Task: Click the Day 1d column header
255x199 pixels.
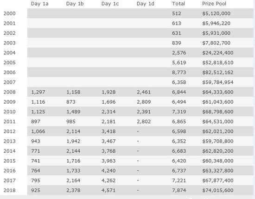Action: 146,4
